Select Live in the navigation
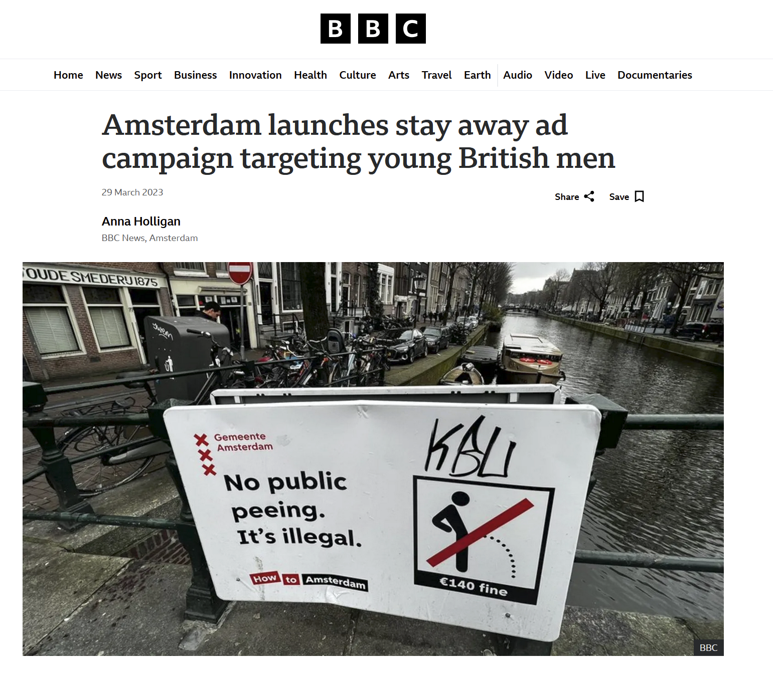The width and height of the screenshot is (773, 673). pyautogui.click(x=595, y=75)
